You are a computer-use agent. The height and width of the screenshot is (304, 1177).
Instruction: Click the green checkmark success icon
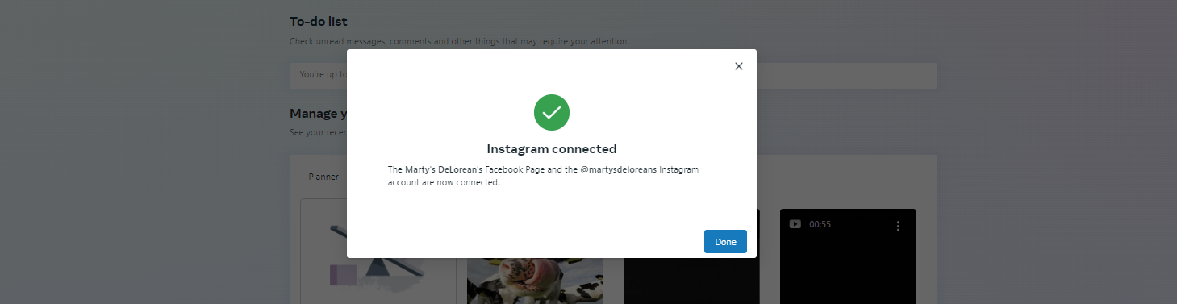coord(552,113)
